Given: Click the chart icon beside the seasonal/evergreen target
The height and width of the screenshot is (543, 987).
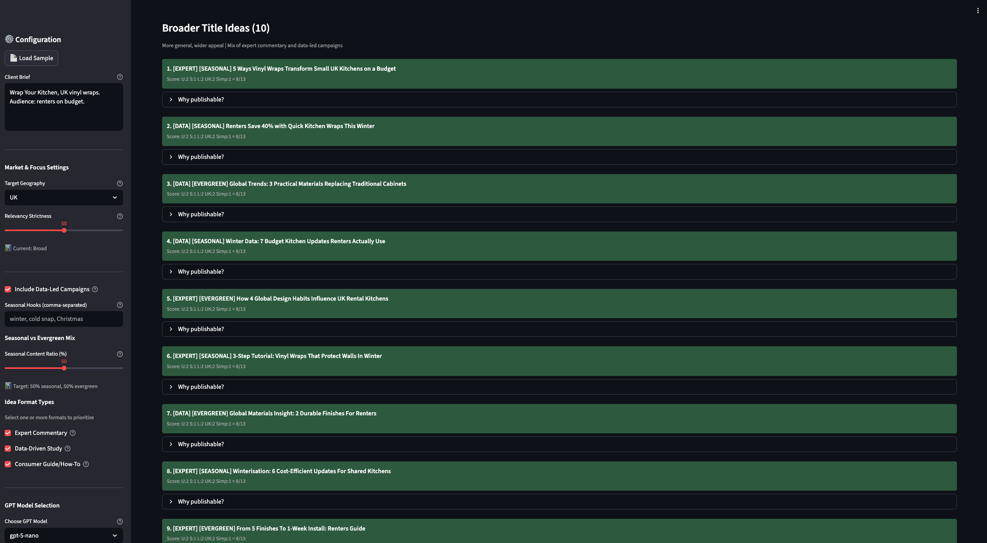Looking at the screenshot, I should (8, 386).
